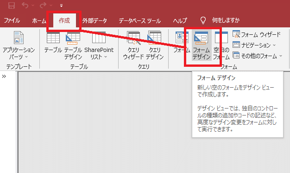Start the フォーム ウィザード button label
This screenshot has height=173, width=290.
point(261,34)
